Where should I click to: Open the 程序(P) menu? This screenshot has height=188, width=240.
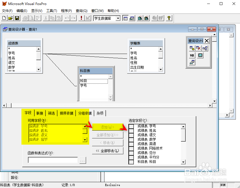[66, 11]
